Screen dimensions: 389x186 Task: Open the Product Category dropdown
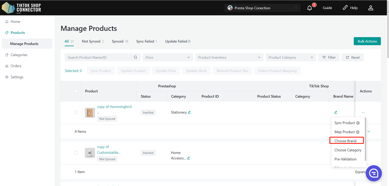pos(291,57)
